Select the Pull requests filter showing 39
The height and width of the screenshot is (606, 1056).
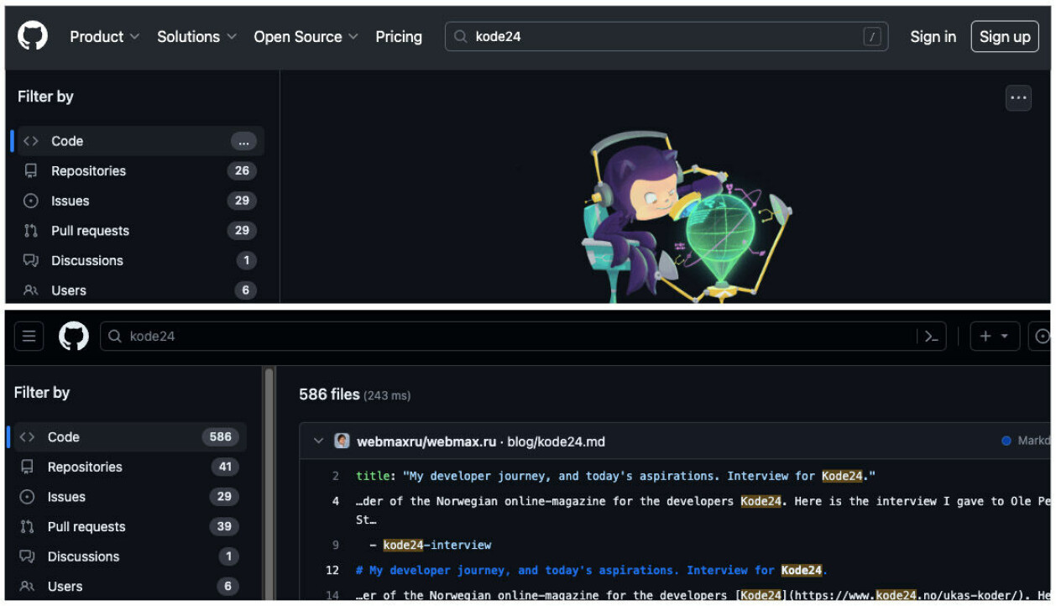[129, 527]
